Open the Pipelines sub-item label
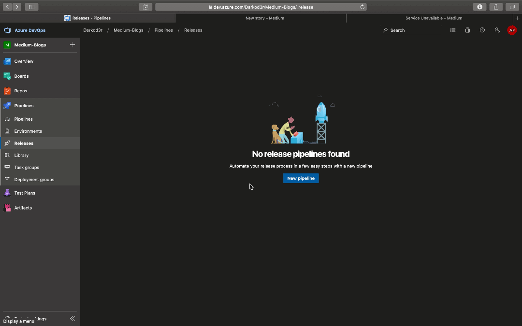522x326 pixels. [x=23, y=119]
